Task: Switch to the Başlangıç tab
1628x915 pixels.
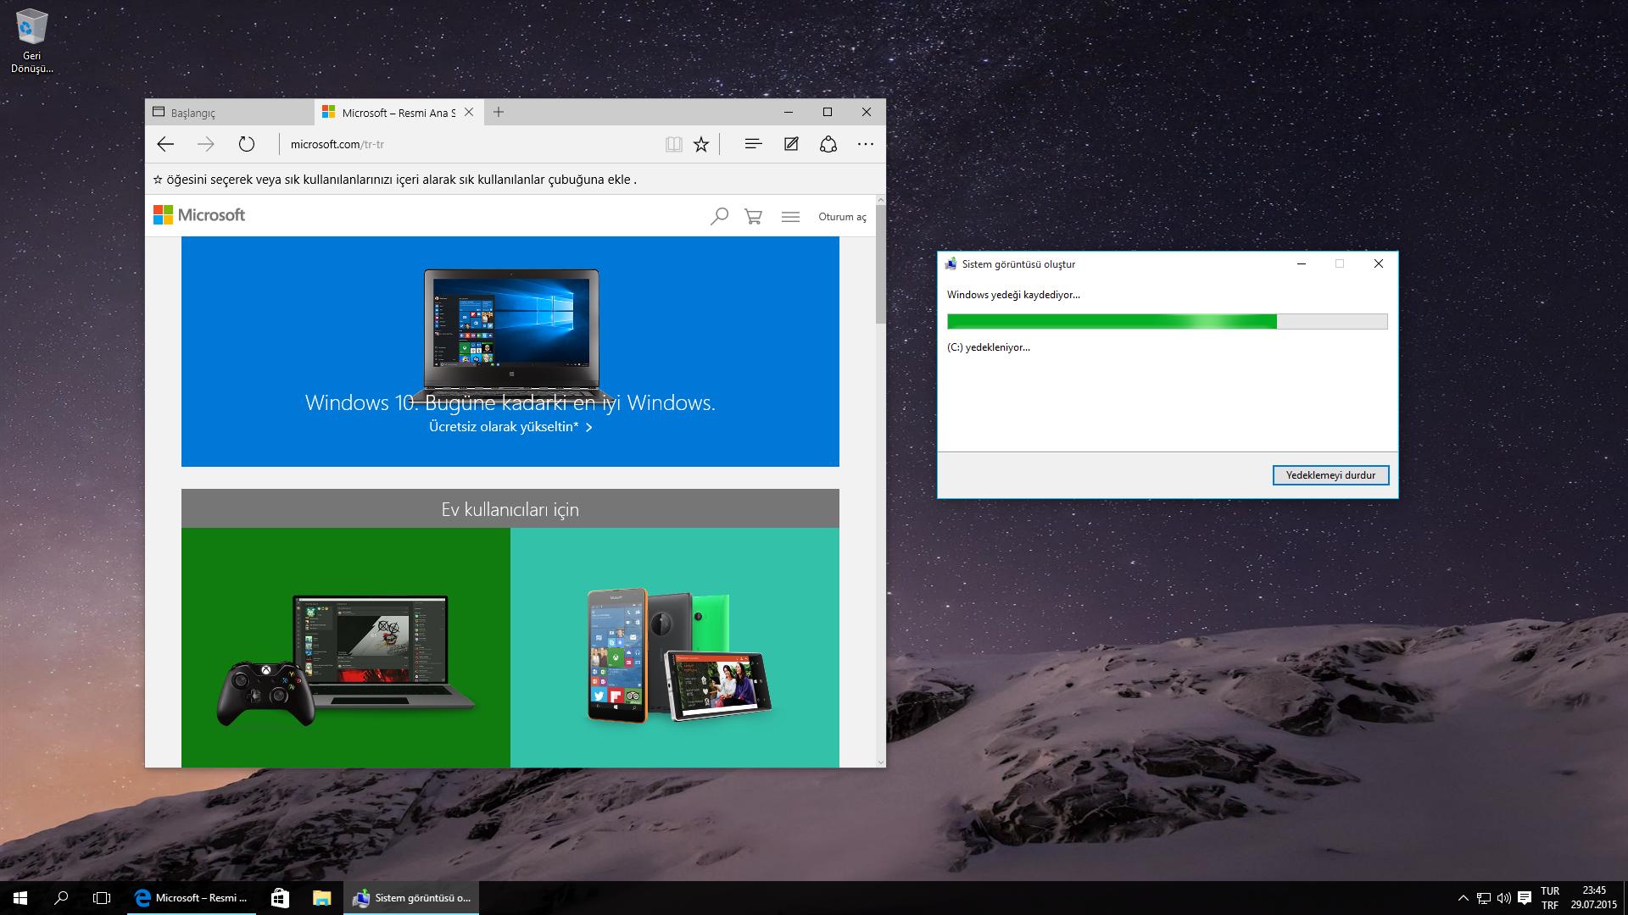Action: 230,112
